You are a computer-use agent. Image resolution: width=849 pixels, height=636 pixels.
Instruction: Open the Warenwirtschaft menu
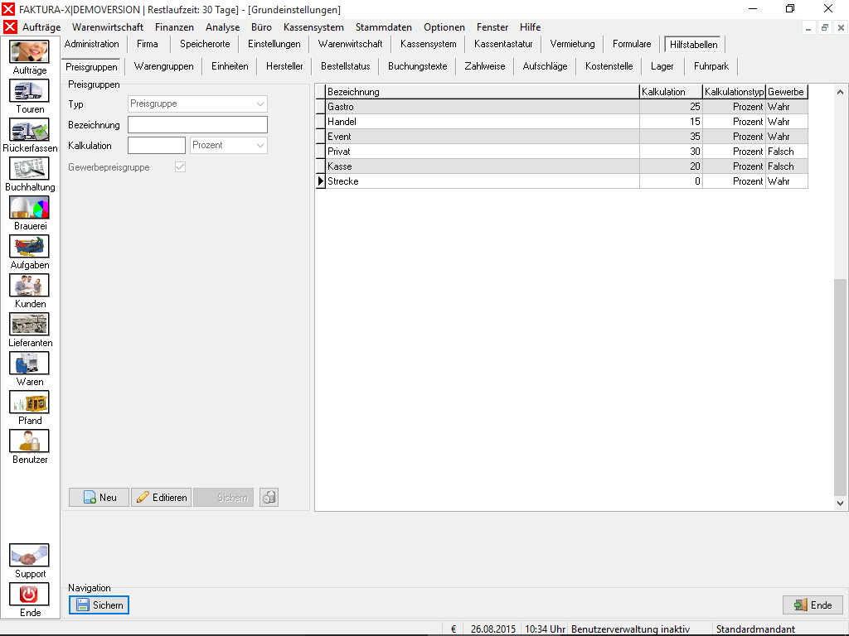coord(108,27)
